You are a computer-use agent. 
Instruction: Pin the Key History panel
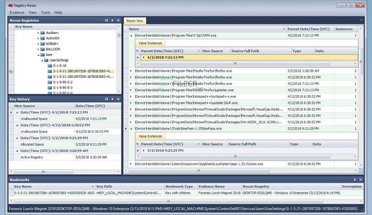pos(113,99)
